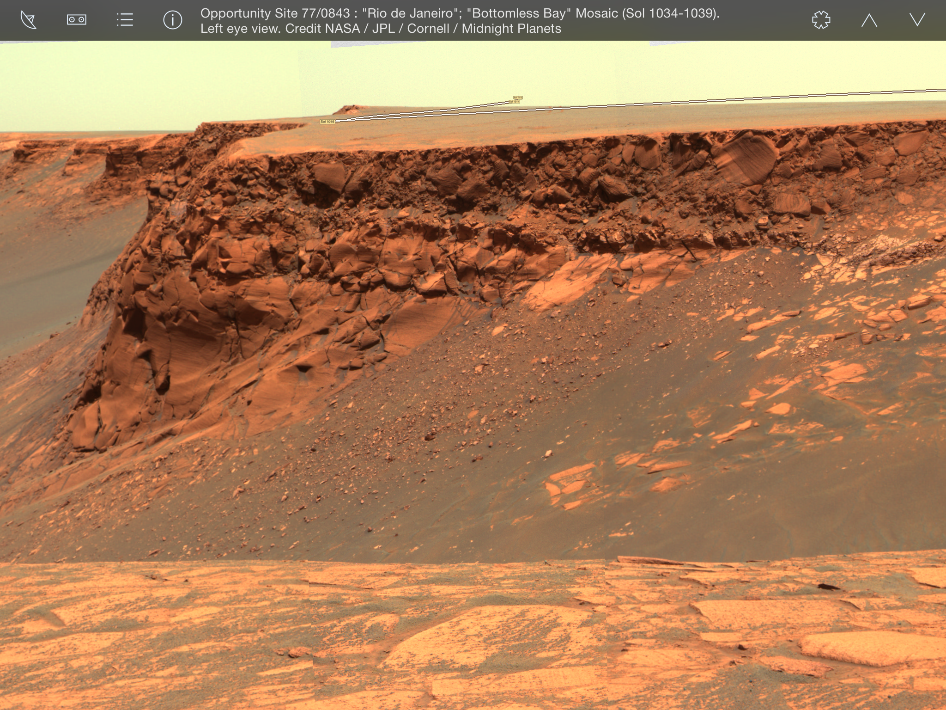This screenshot has height=710, width=946.
Task: Tap the satellite dish icon
Action: [29, 20]
